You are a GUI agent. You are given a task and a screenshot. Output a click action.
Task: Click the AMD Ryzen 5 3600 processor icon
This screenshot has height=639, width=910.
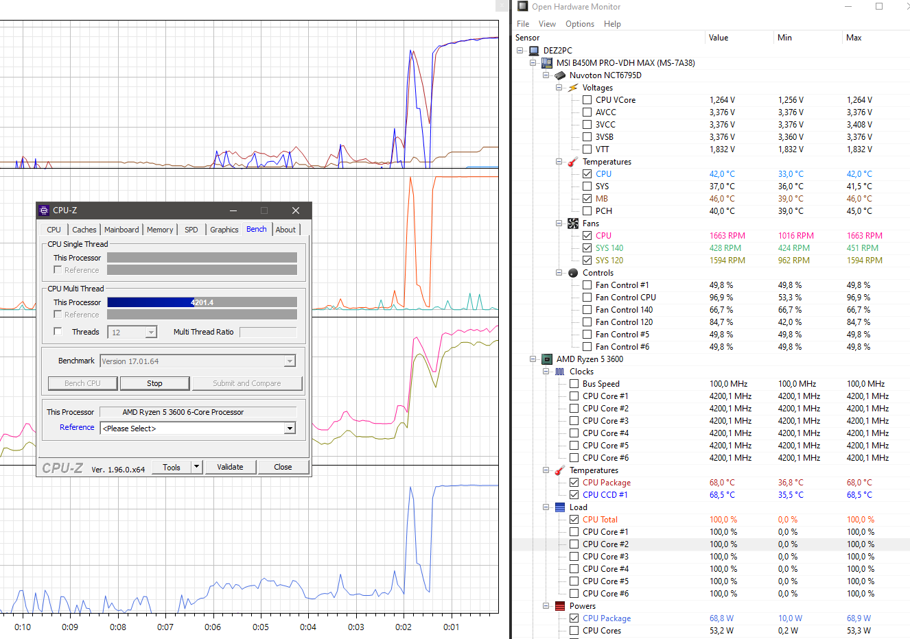click(x=547, y=359)
